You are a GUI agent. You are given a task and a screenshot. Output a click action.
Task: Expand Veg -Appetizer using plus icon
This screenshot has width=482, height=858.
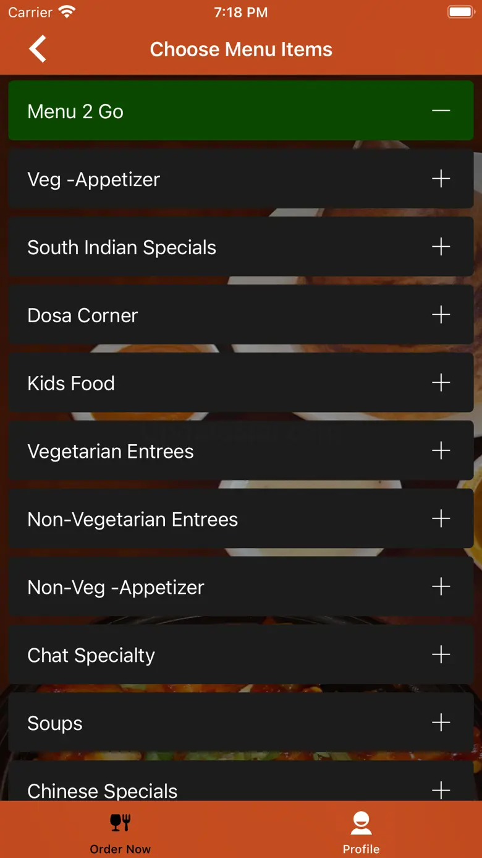point(441,179)
